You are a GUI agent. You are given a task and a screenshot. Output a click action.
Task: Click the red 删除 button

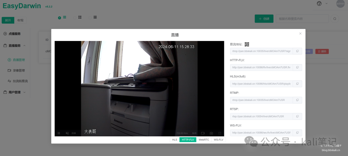click(322, 51)
